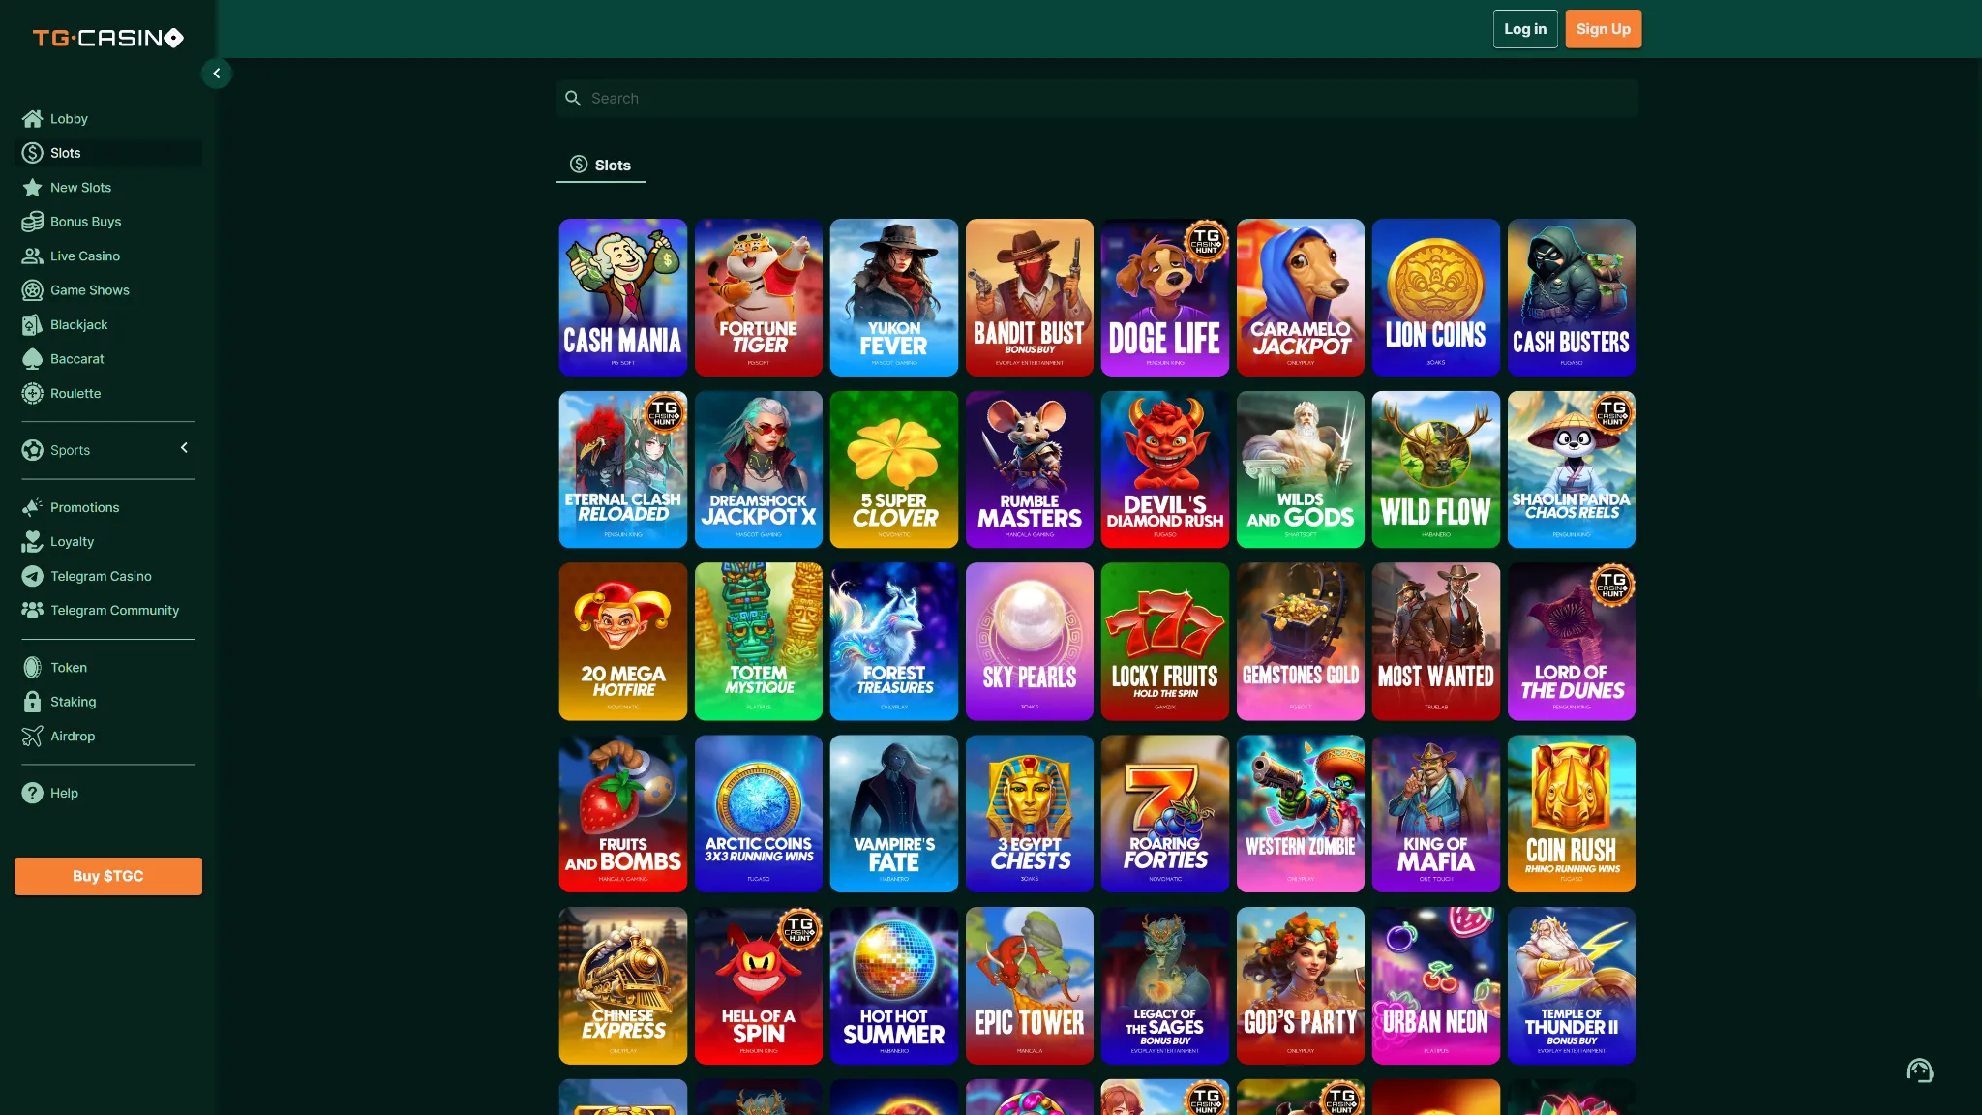
Task: Click the Sign Up button
Action: point(1603,29)
